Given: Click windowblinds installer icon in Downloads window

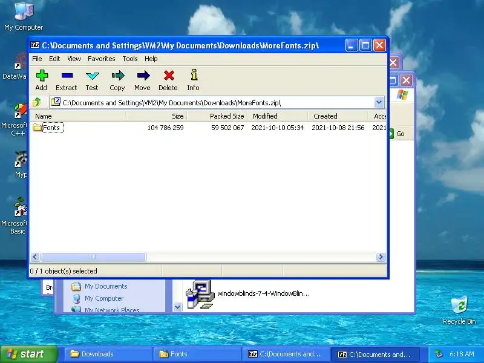Looking at the screenshot, I should click(x=200, y=295).
